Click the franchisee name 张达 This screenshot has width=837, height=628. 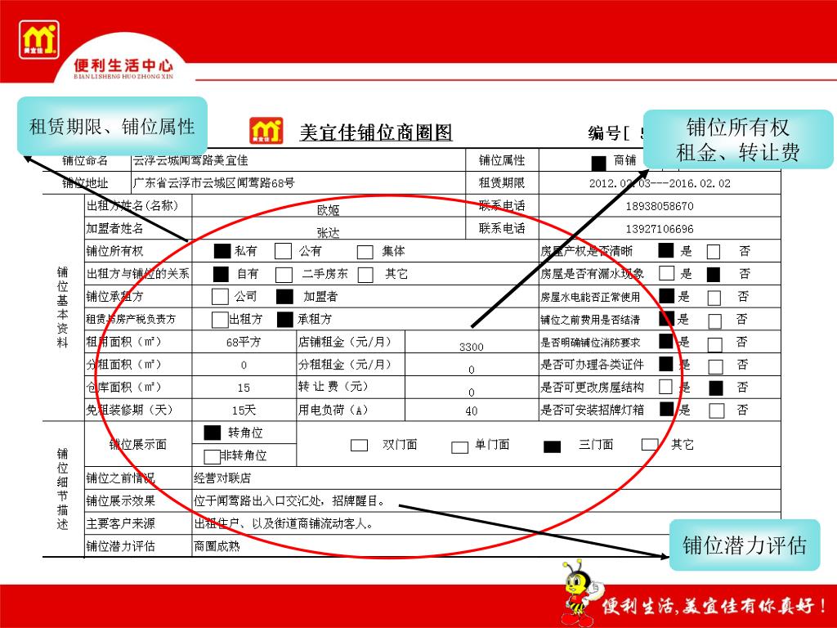[329, 233]
